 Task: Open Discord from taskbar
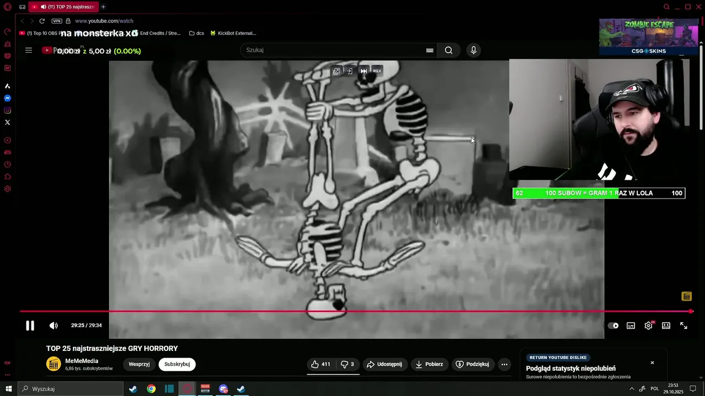(x=223, y=389)
